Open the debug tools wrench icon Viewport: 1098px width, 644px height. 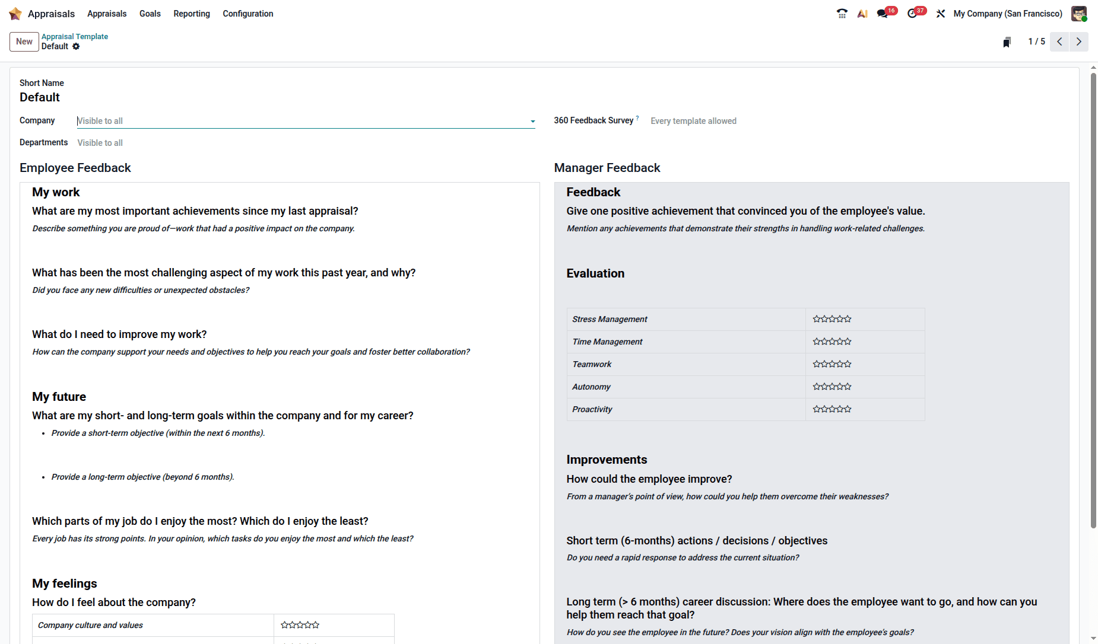click(941, 14)
